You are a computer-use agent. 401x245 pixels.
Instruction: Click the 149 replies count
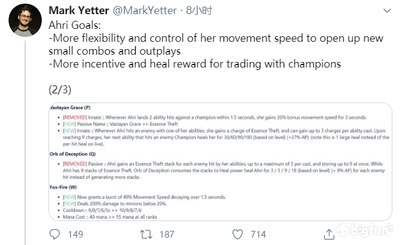pos(76,235)
